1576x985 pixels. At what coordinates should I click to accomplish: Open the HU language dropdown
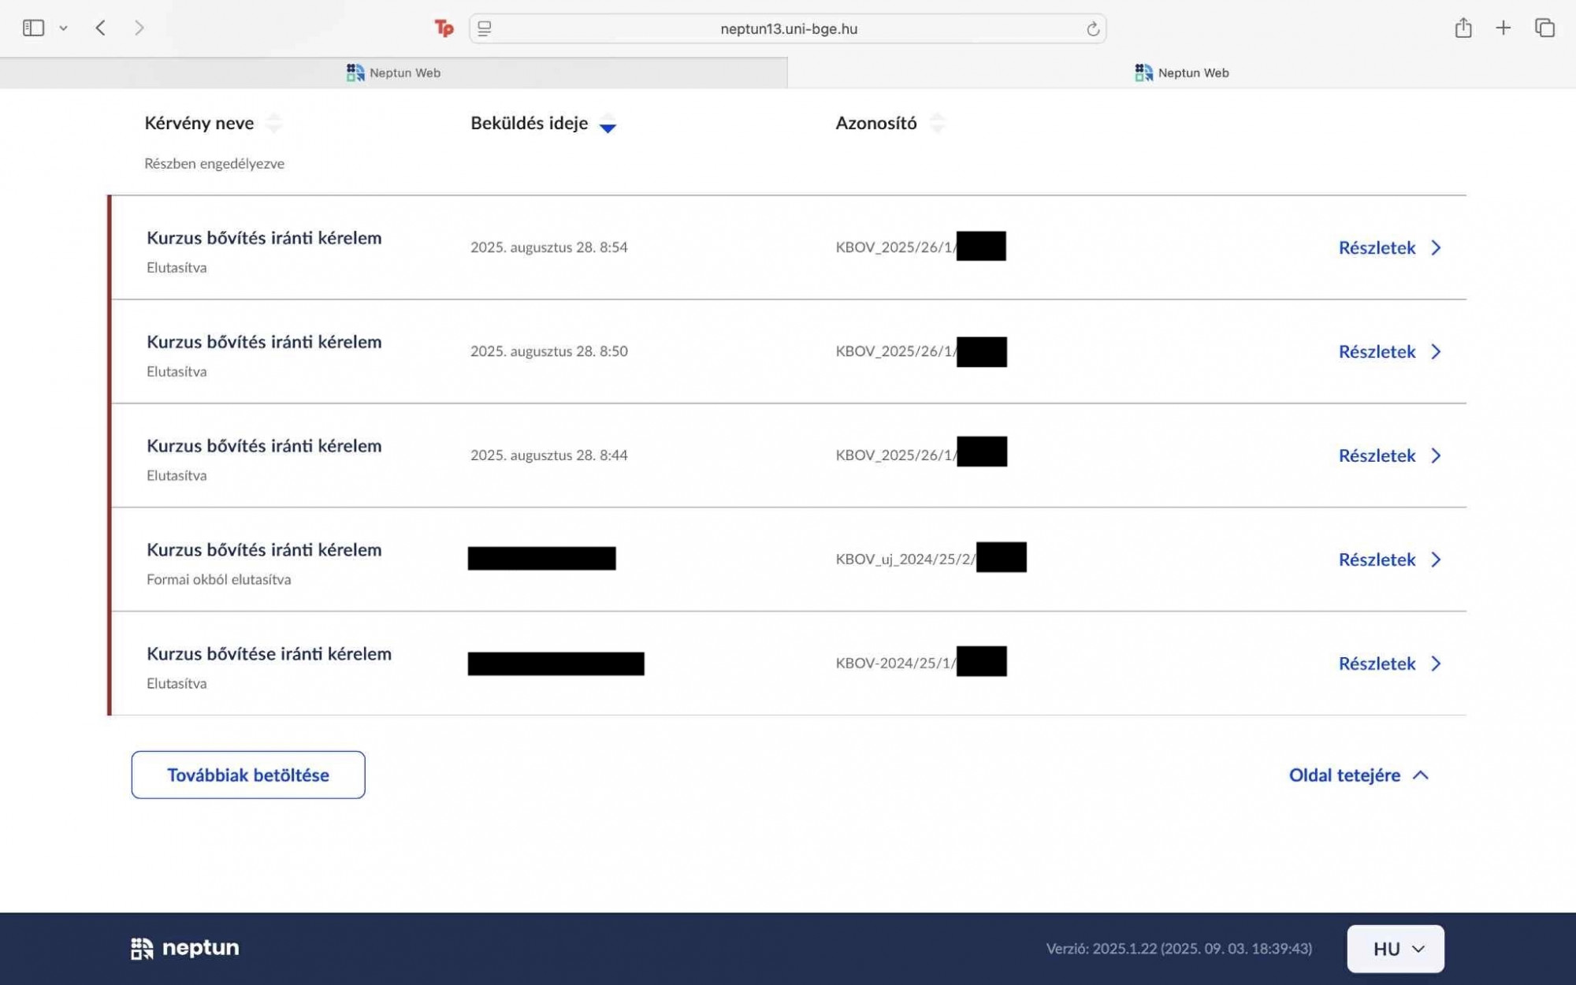(x=1395, y=949)
